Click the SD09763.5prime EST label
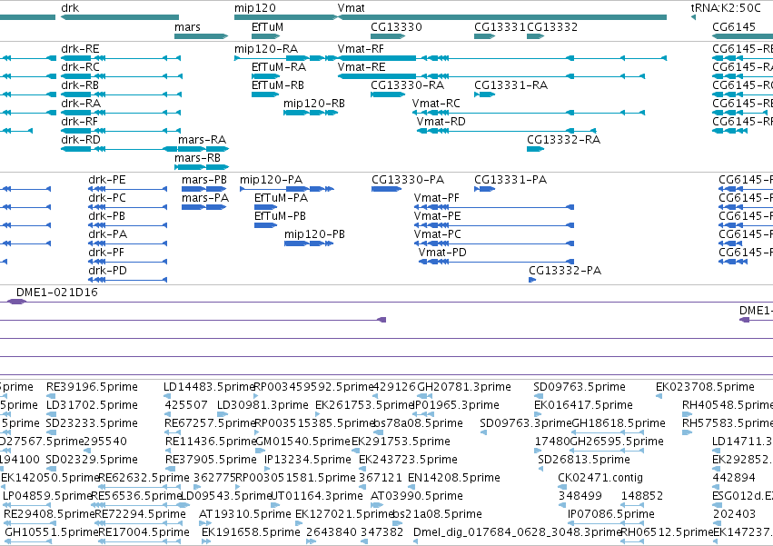The height and width of the screenshot is (546, 773). click(x=580, y=387)
